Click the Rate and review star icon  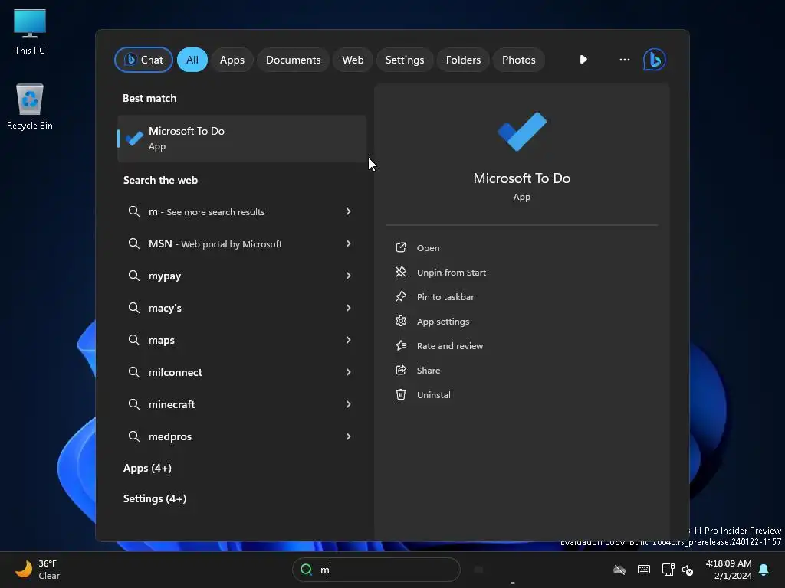tap(400, 345)
